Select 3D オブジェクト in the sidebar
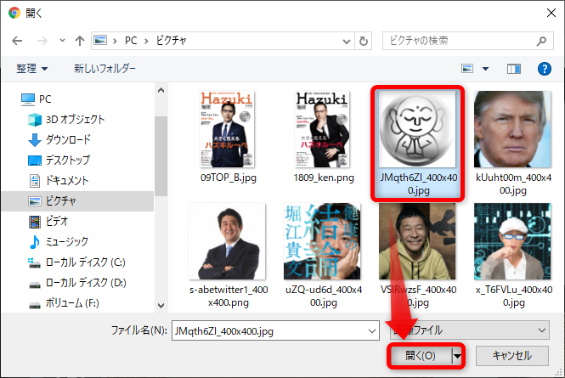565x378 pixels. point(75,119)
